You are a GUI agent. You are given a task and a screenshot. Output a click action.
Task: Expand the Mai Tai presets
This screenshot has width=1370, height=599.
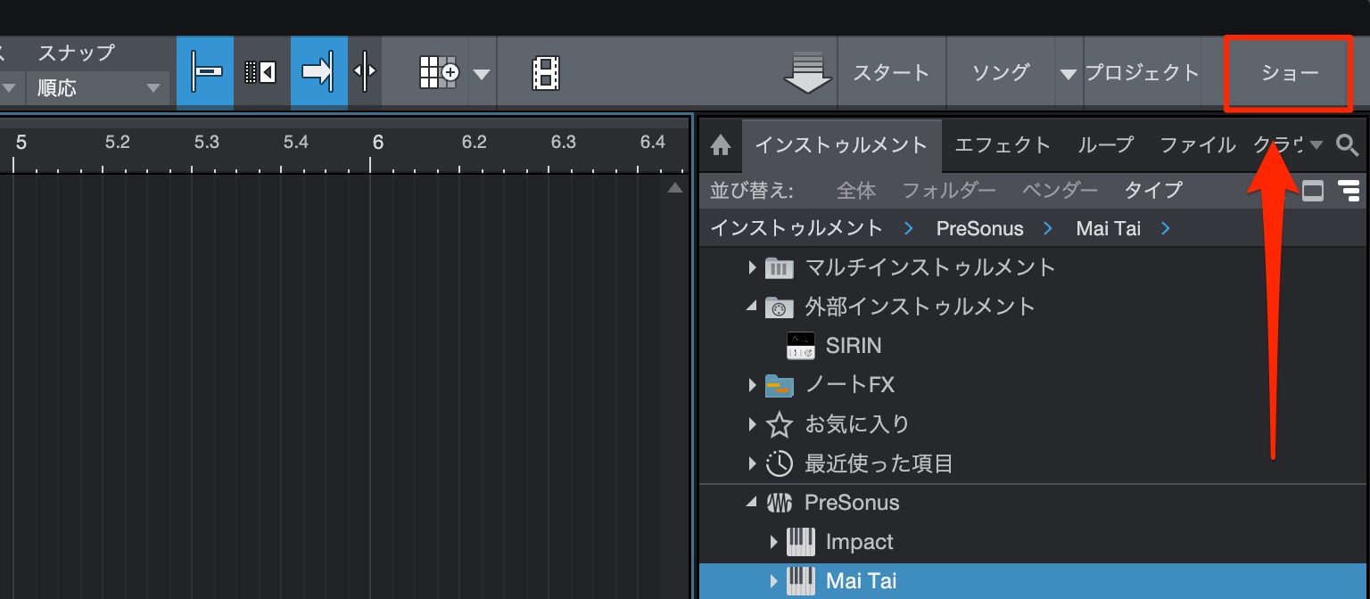(773, 581)
